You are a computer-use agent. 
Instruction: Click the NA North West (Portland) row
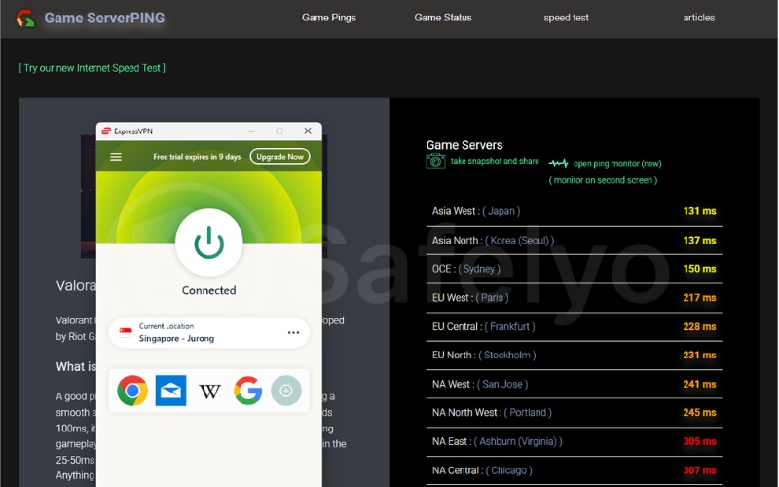[x=574, y=412]
